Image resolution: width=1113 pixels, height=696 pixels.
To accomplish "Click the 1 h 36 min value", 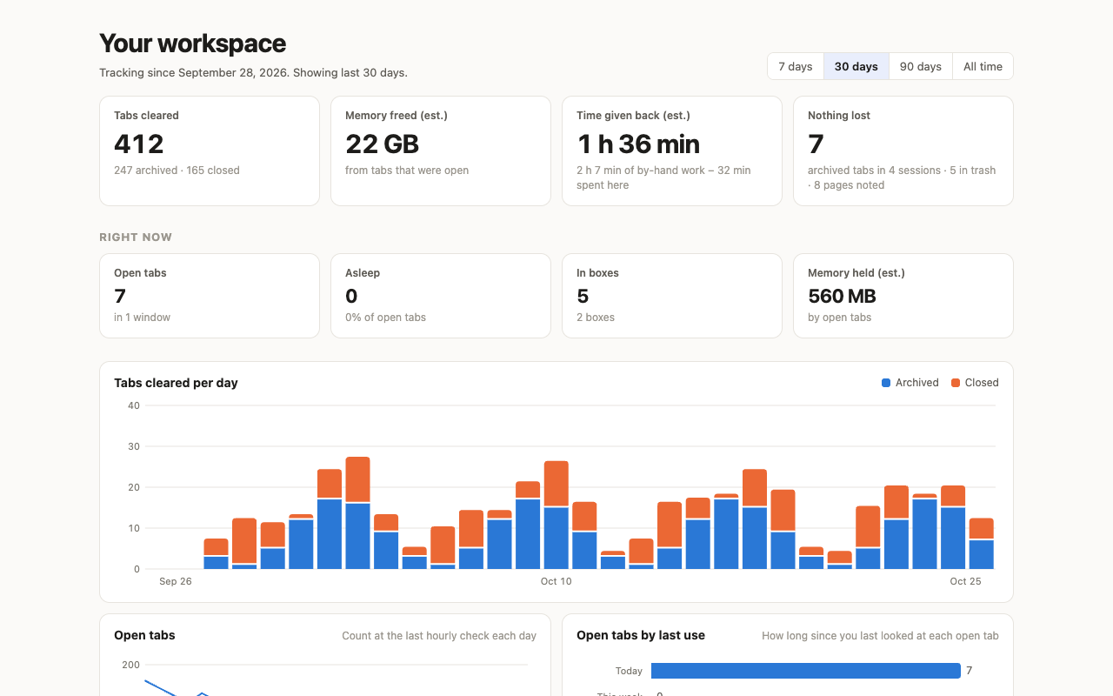I will click(638, 144).
